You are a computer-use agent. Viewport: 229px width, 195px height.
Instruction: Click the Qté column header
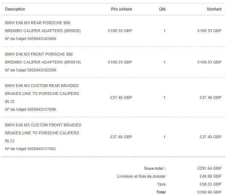click(x=162, y=9)
